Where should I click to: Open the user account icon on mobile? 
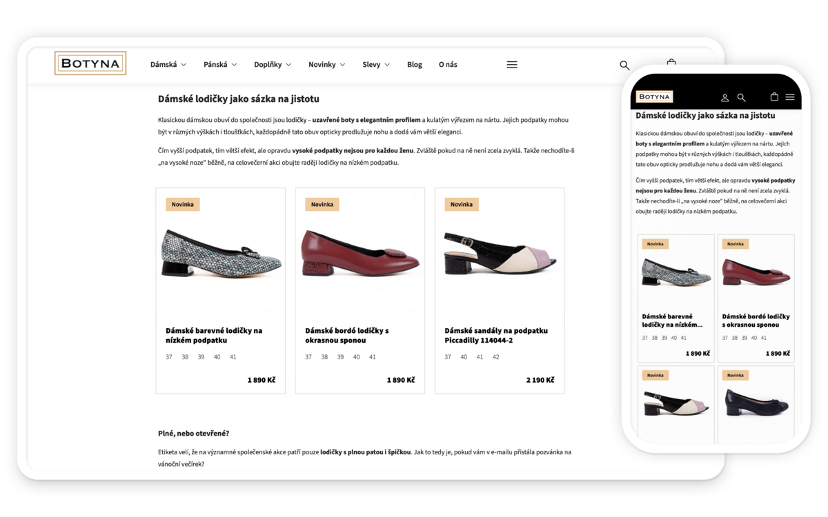[724, 98]
